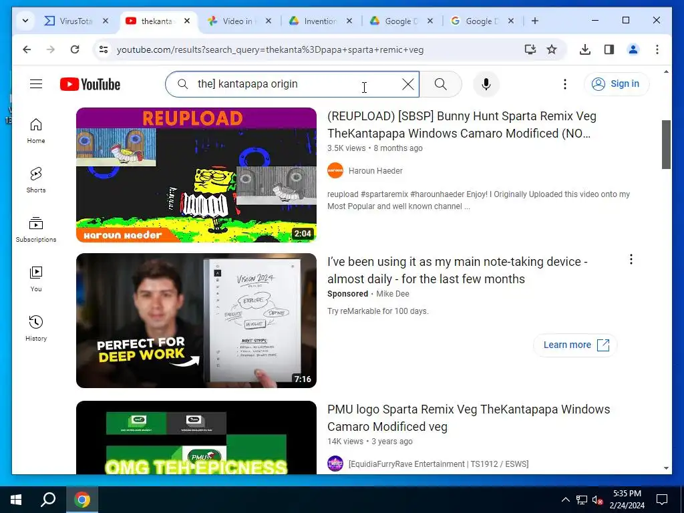
Task: Close the VirusTotal tab
Action: coord(106,21)
